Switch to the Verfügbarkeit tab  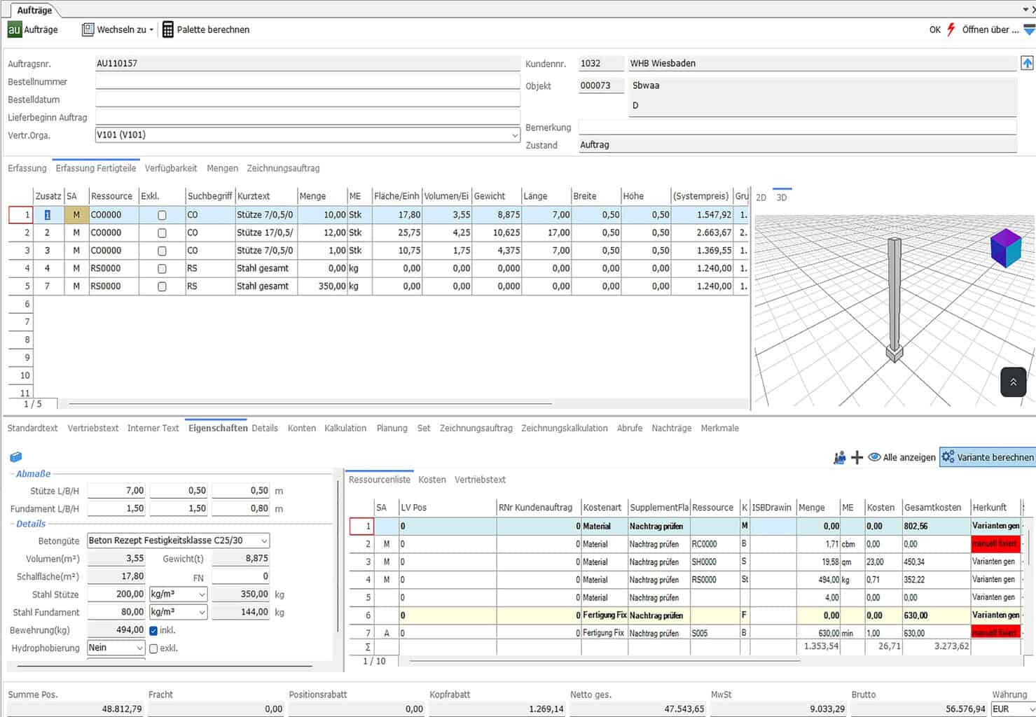click(x=170, y=168)
